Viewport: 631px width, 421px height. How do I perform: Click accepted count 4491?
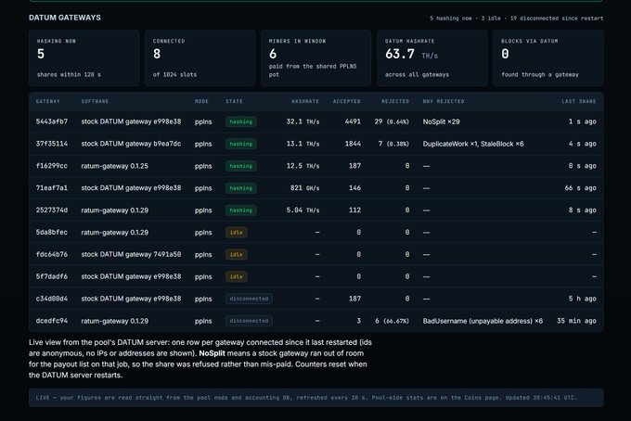353,121
